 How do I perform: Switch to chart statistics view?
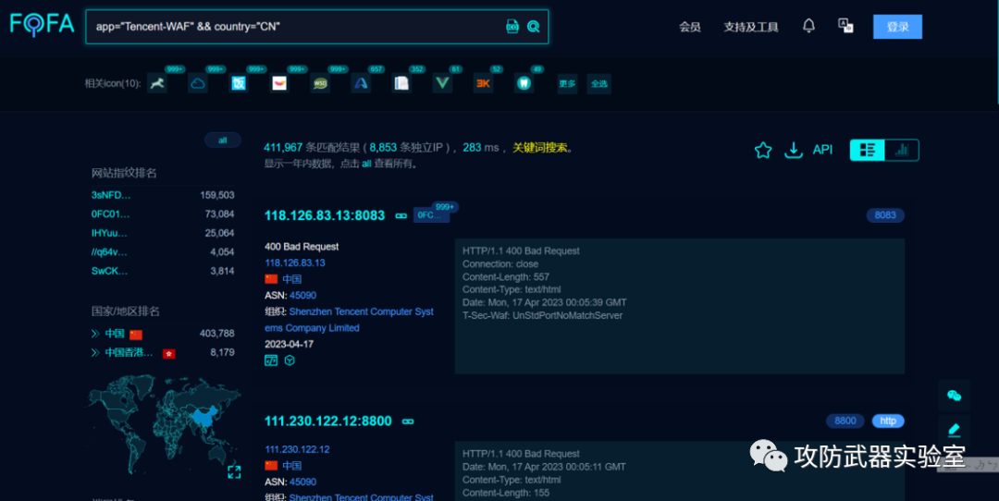tap(902, 151)
